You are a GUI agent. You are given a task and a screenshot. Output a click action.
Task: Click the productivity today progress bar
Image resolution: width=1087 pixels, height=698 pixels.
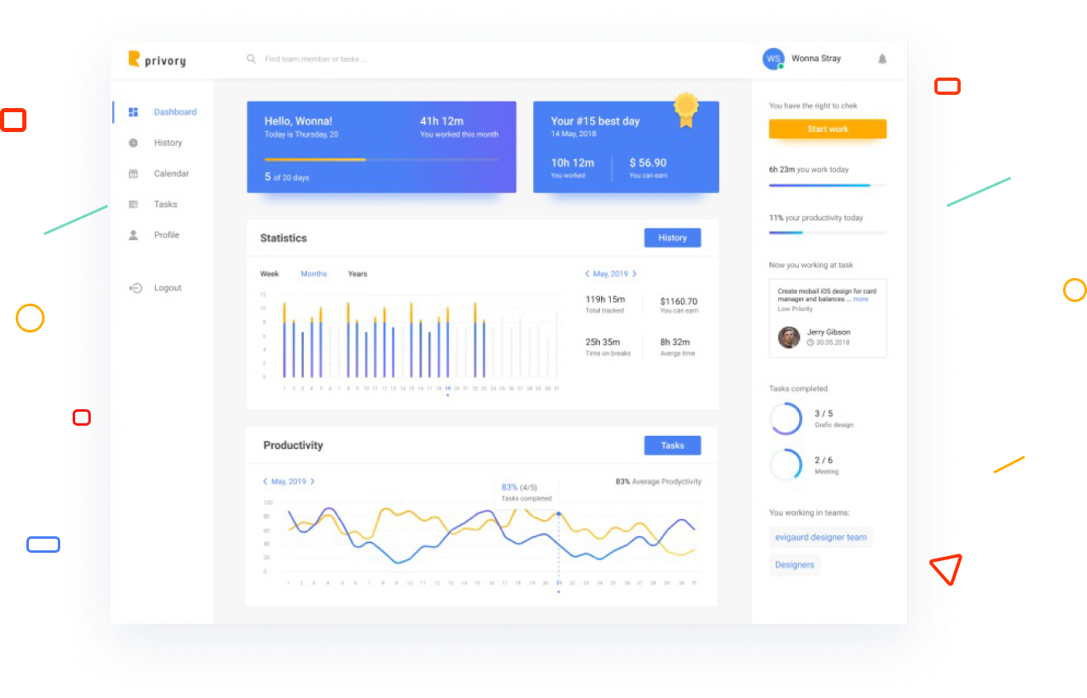point(828,233)
